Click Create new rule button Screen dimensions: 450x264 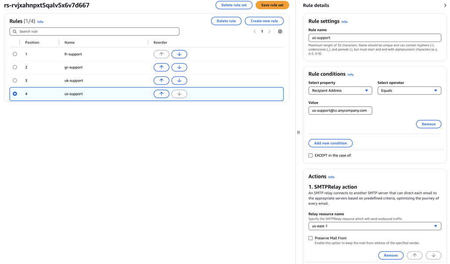pyautogui.click(x=264, y=21)
